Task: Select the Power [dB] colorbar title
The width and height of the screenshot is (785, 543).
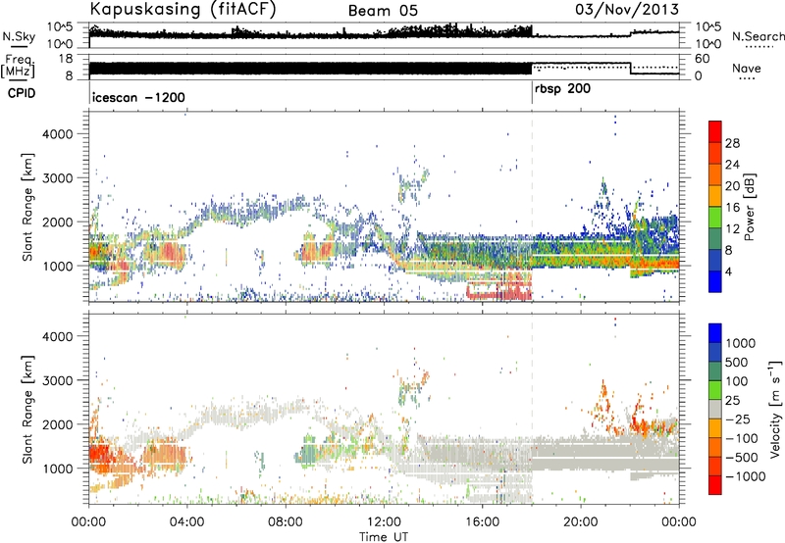Action: 749,207
